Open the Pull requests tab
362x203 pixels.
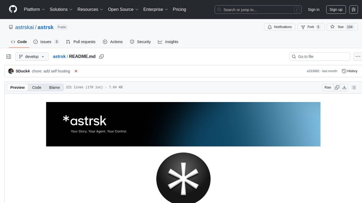point(81,42)
